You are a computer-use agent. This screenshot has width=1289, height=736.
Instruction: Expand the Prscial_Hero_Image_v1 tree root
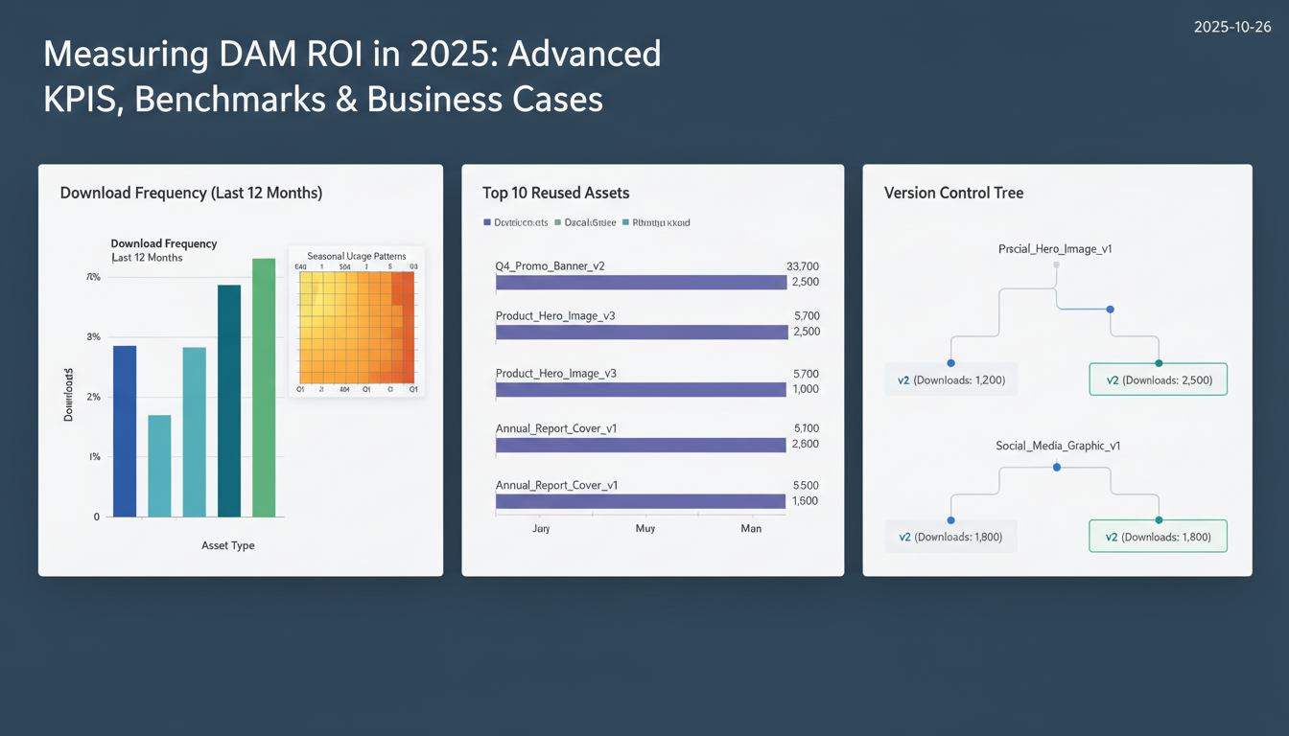point(1057,264)
